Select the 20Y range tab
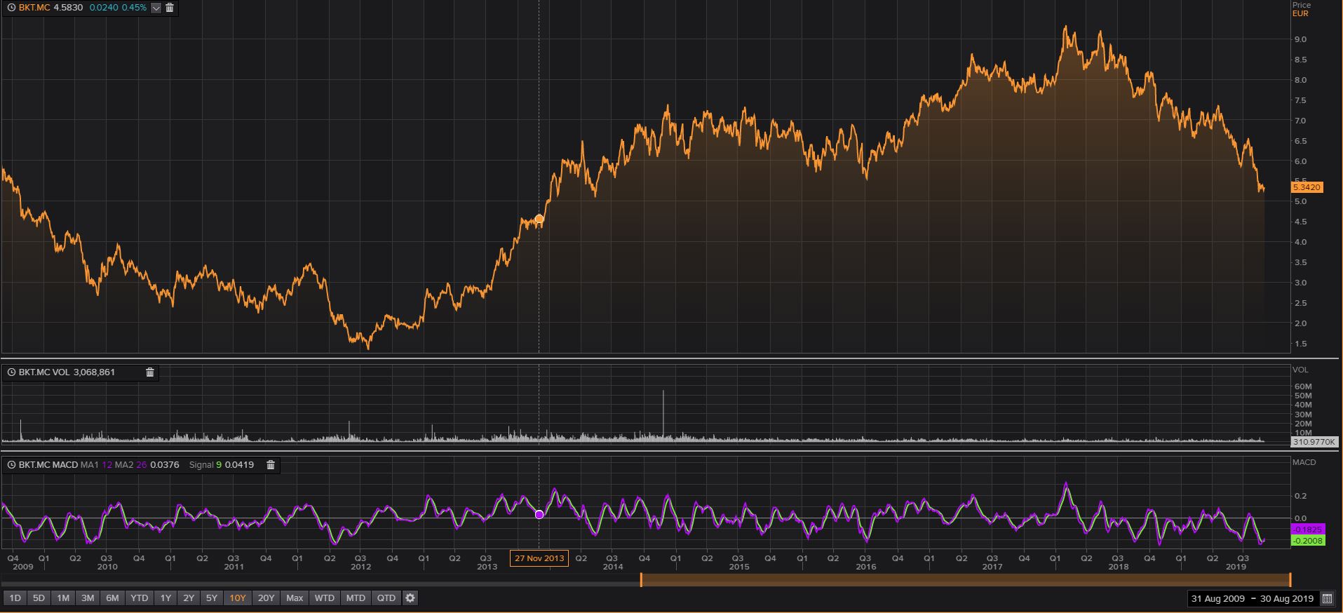 point(266,598)
